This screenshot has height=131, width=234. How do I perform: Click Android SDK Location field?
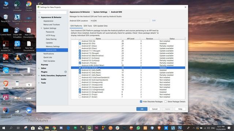coord(120,21)
